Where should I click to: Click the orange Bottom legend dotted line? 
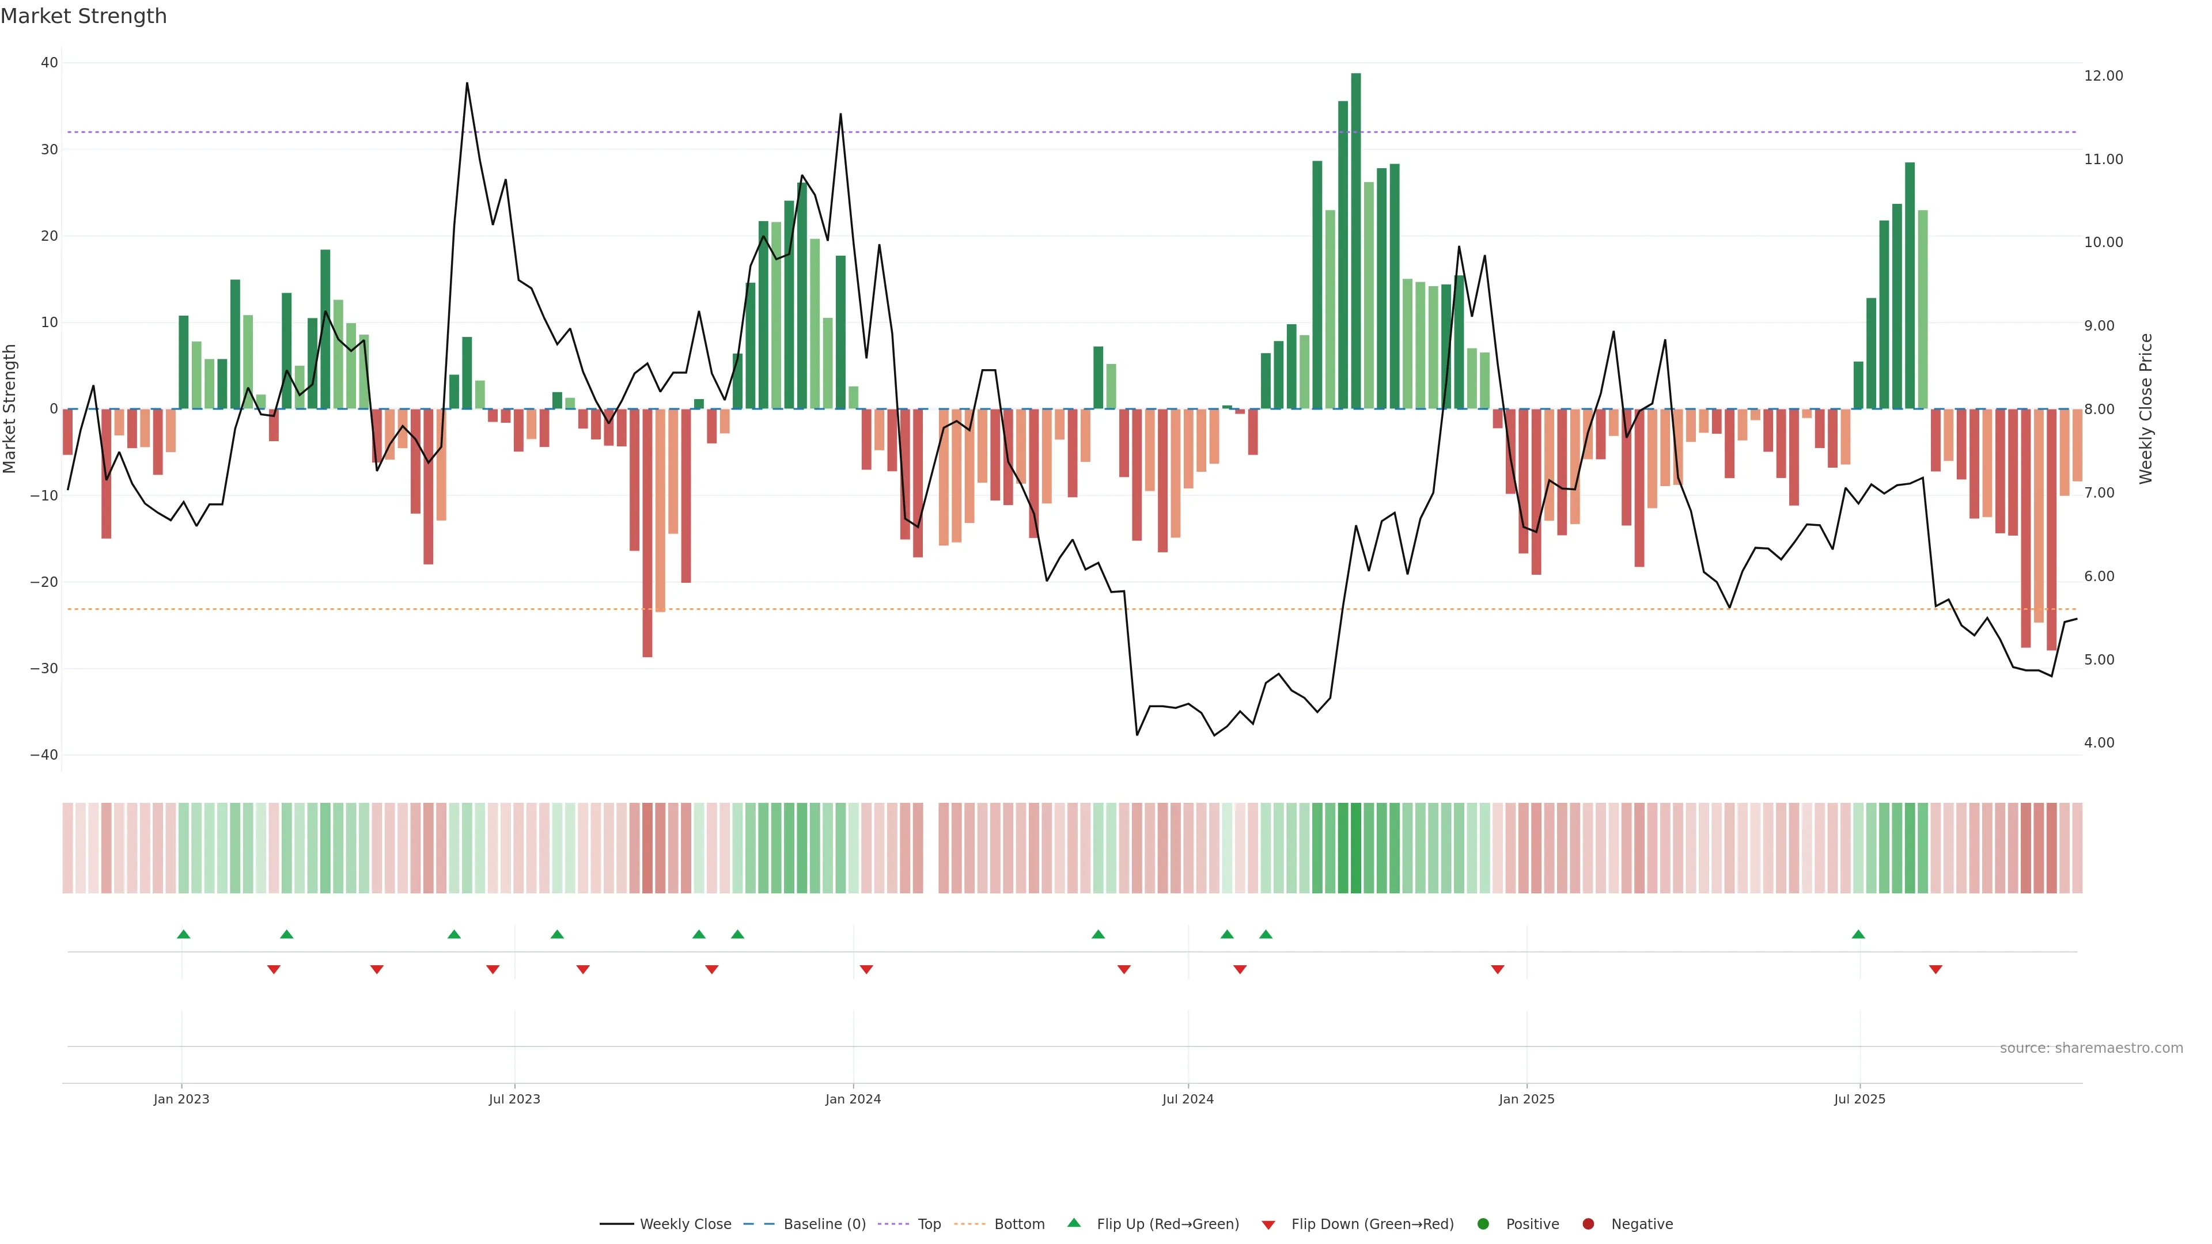coord(969,1224)
